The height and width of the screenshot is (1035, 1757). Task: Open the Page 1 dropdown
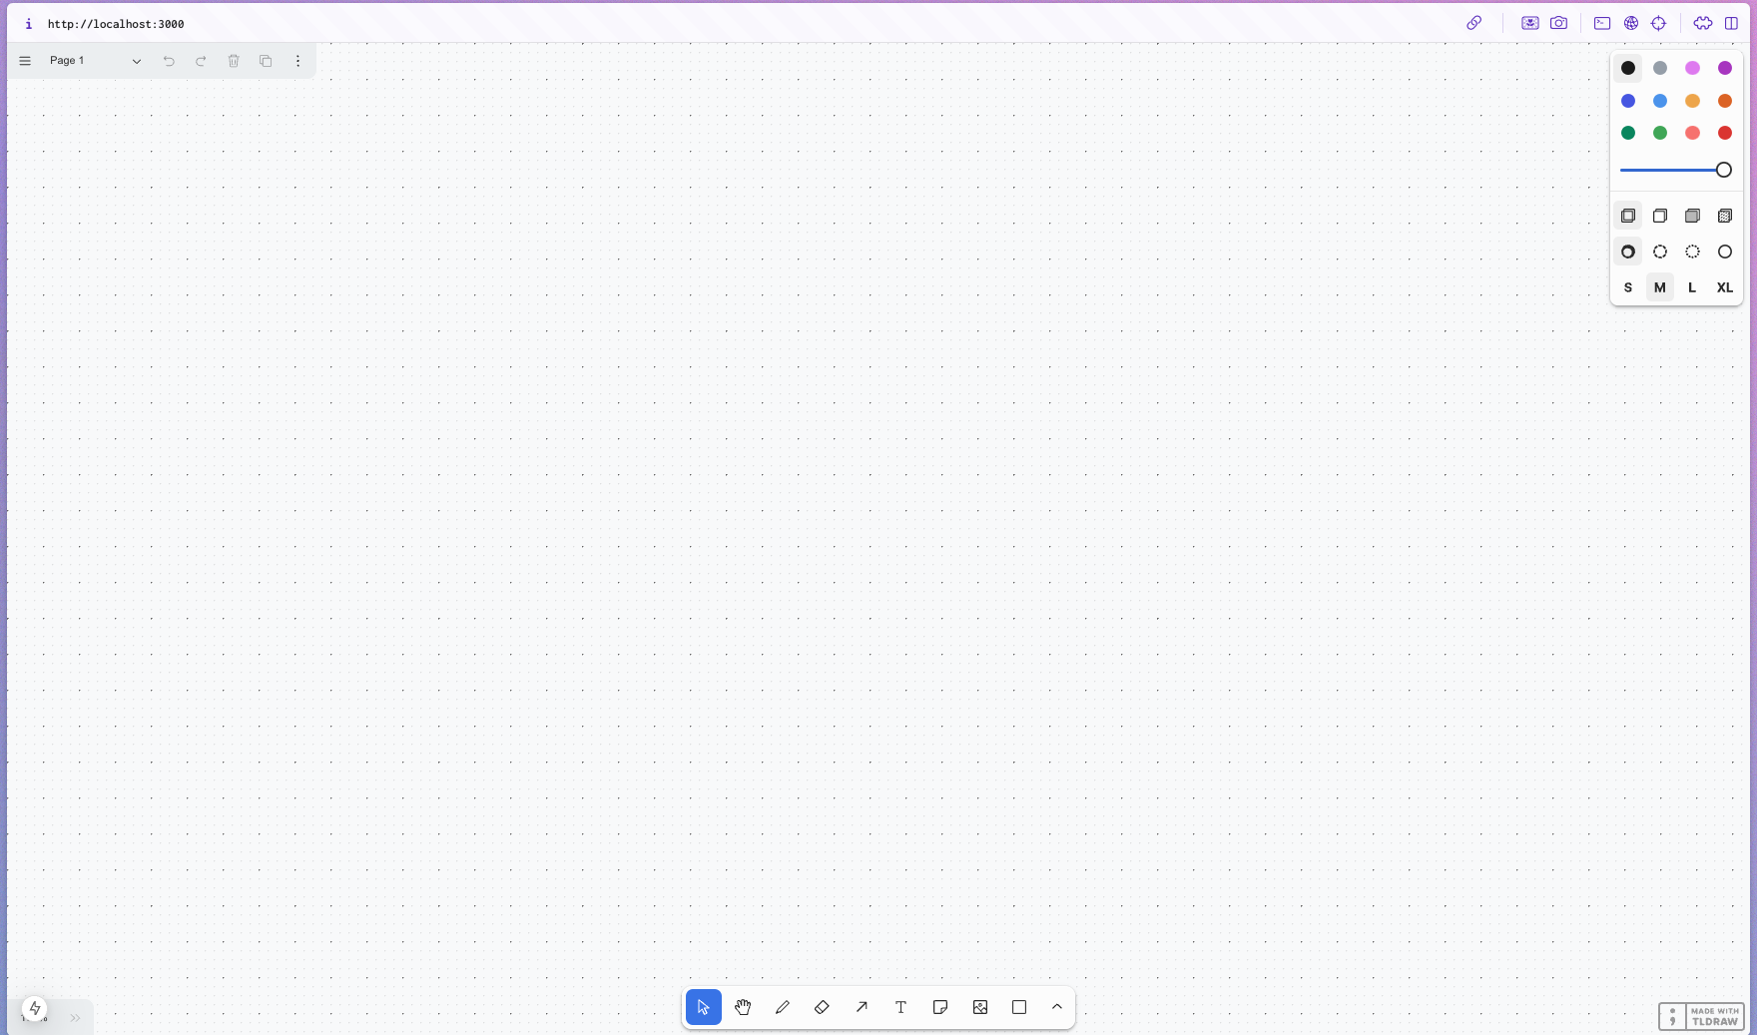click(x=94, y=61)
